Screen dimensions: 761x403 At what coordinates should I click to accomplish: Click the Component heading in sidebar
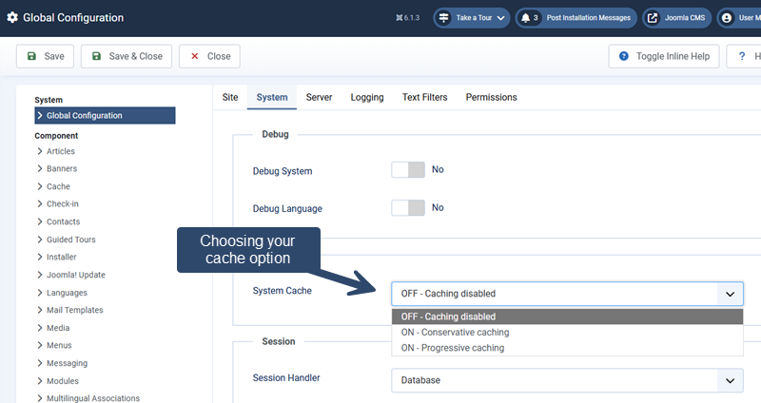tap(56, 136)
